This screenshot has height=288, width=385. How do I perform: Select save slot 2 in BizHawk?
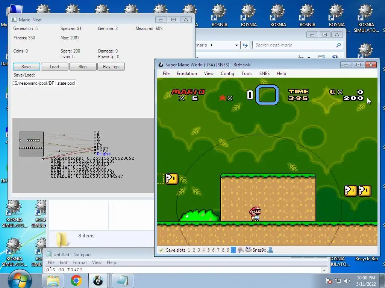pyautogui.click(x=194, y=250)
